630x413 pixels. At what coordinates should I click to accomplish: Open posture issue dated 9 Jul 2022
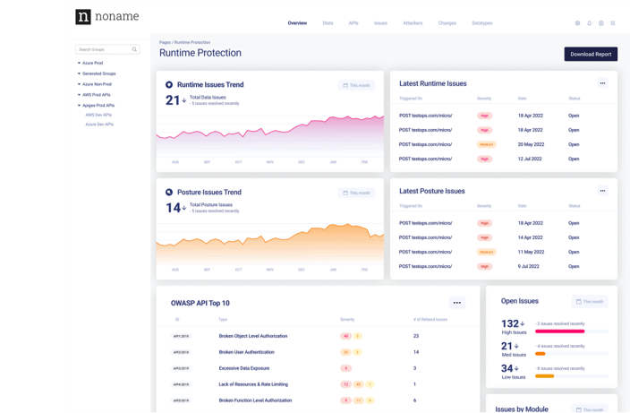tap(504, 266)
